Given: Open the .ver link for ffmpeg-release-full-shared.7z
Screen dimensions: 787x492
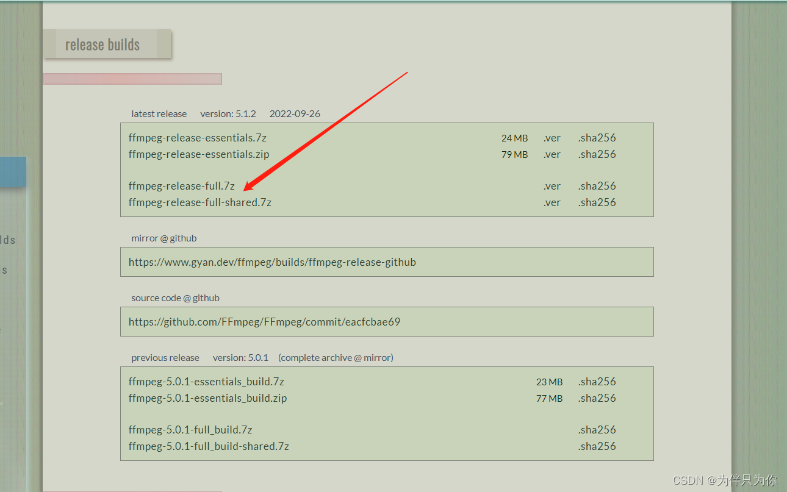Looking at the screenshot, I should (x=552, y=202).
